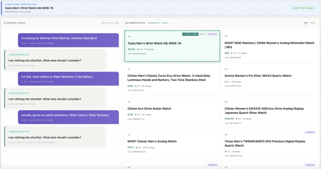The image size is (321, 169).
Task: Click the Shopping Copilot panel heading
Action: (16, 23)
